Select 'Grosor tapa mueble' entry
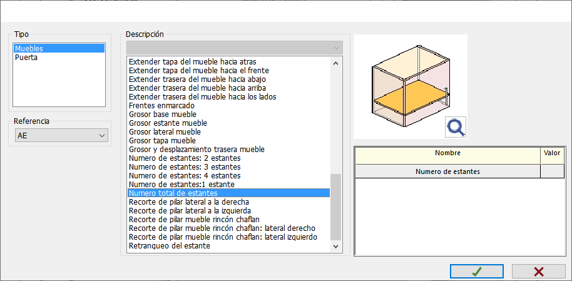Viewport: 572px width, 281px height. 228,140
